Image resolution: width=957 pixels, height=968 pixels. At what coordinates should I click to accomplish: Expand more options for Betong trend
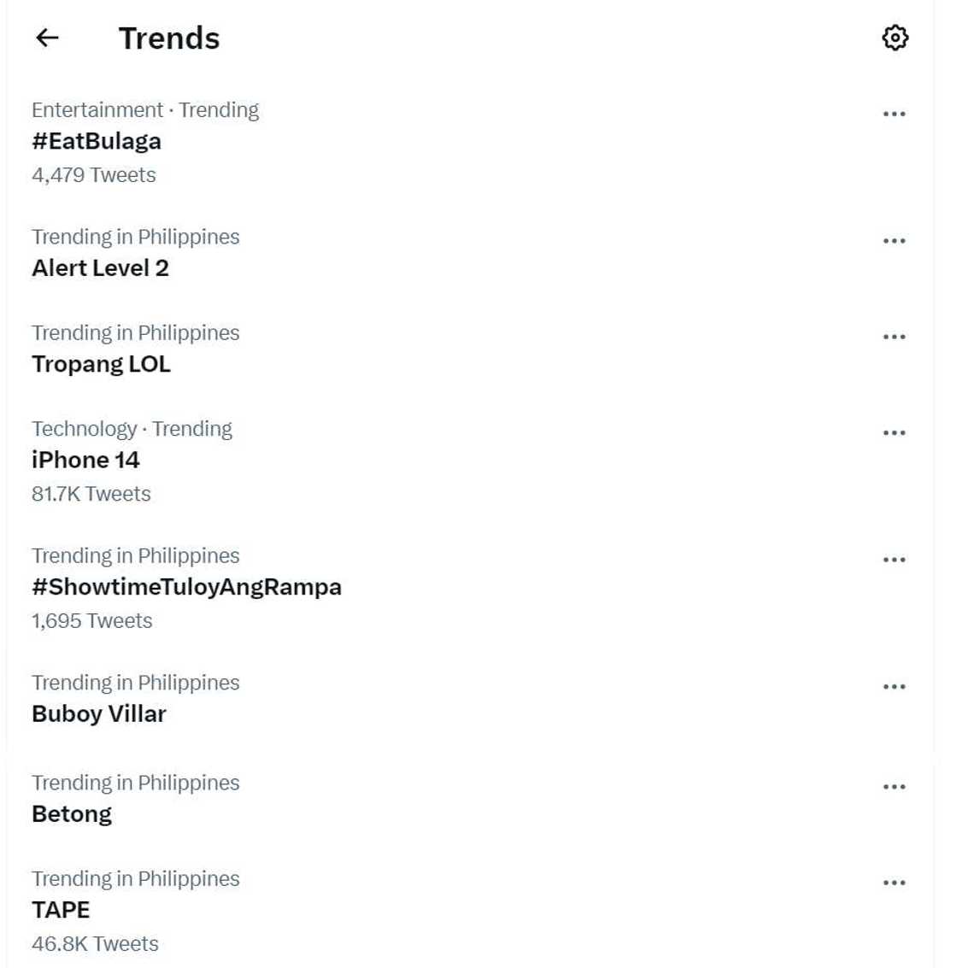pyautogui.click(x=894, y=787)
